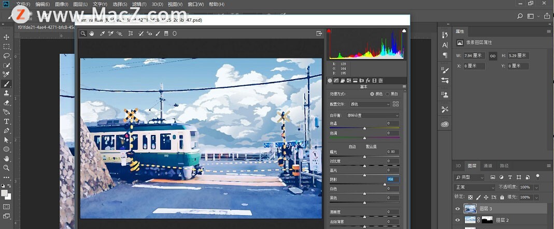Select the Hand tool in Camera Raw toolbar
554x229 pixels.
pos(92,34)
